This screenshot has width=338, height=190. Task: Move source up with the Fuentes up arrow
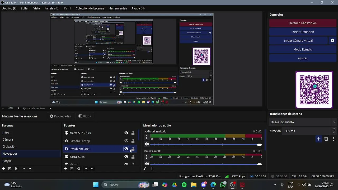pyautogui.click(x=86, y=169)
